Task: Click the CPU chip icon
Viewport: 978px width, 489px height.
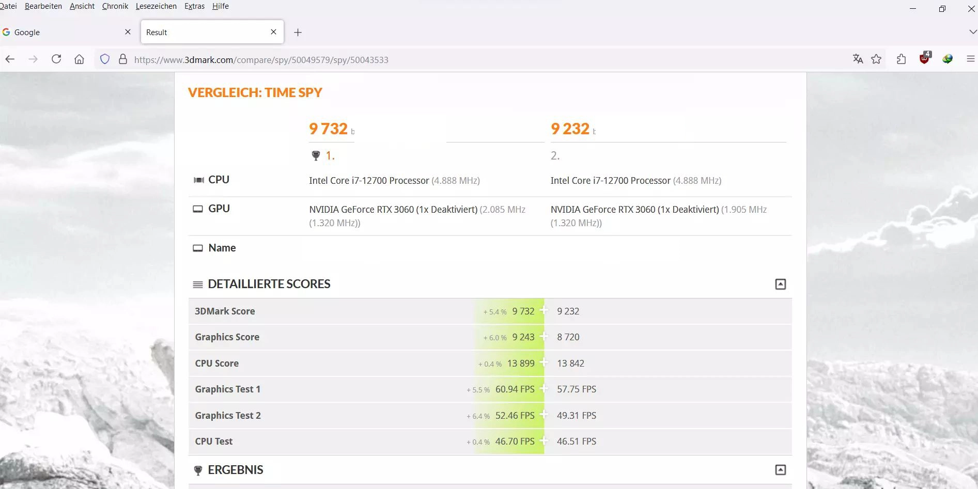Action: pyautogui.click(x=198, y=180)
